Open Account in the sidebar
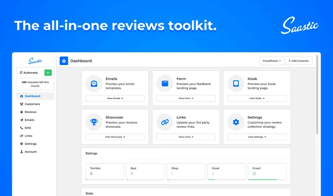Screen dimensions: 333x196 click(x=30, y=152)
